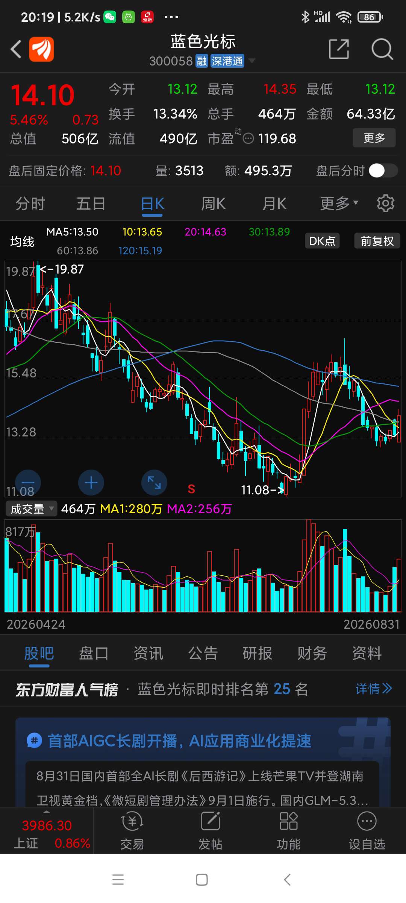Tap the market P/E info icon
The image size is (406, 903).
point(248,139)
